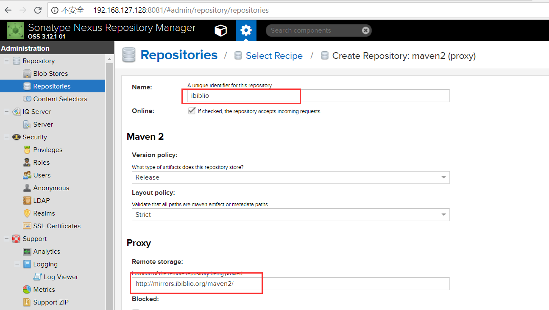
Task: Click the Support lifebuoy icon
Action: coord(17,239)
